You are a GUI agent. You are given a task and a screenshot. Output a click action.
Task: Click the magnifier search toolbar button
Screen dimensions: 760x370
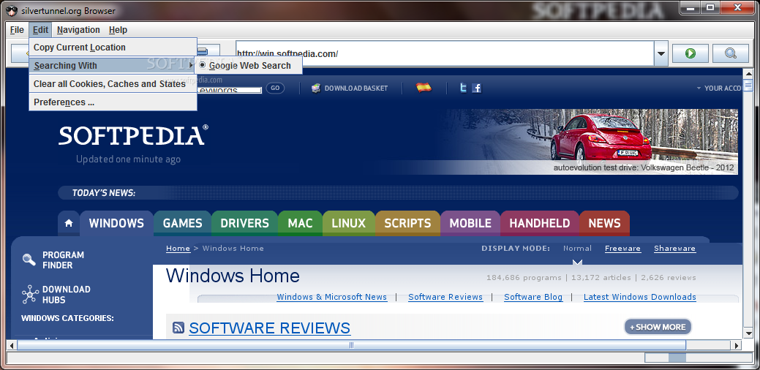click(x=731, y=53)
